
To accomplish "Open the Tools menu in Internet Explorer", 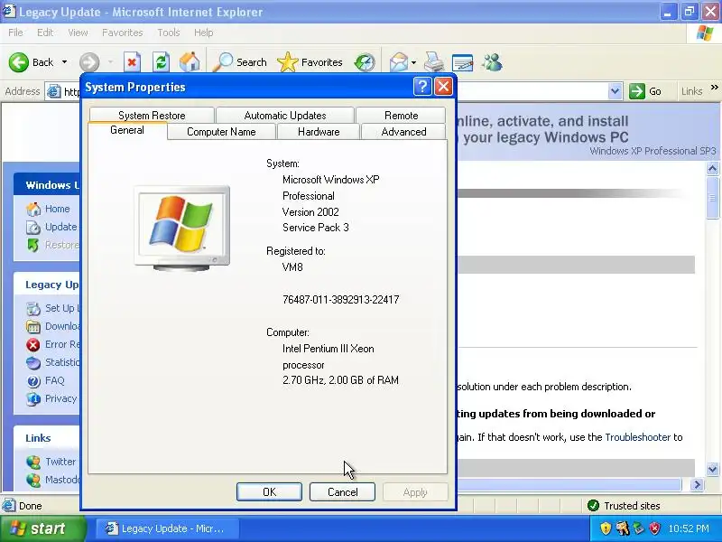I will 169,33.
